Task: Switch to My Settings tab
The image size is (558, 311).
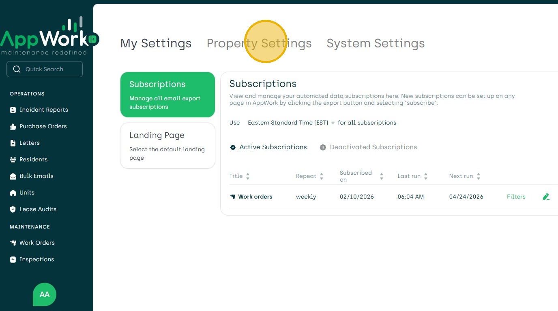Action: click(156, 43)
